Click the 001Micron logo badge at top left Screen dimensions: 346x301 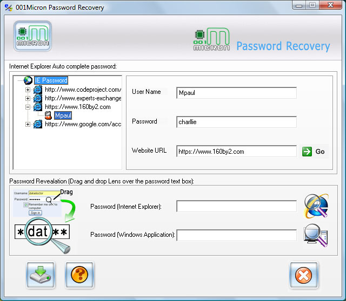click(32, 36)
